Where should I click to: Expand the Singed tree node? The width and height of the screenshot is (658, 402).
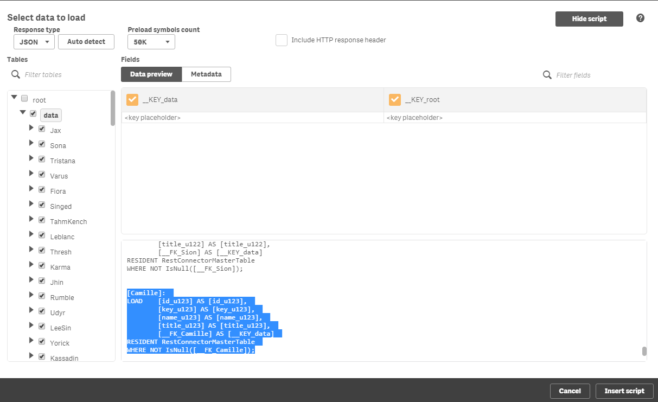coord(31,203)
